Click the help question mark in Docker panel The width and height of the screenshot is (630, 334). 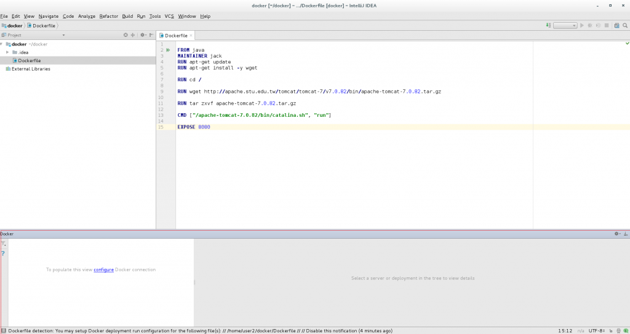pos(3,253)
